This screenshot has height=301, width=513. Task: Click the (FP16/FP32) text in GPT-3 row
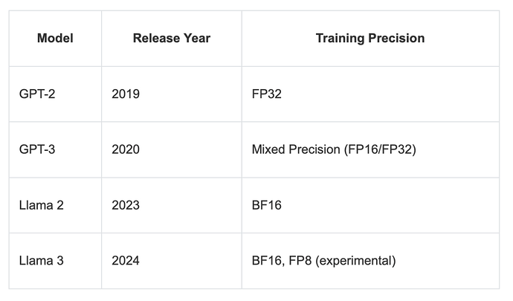point(379,149)
